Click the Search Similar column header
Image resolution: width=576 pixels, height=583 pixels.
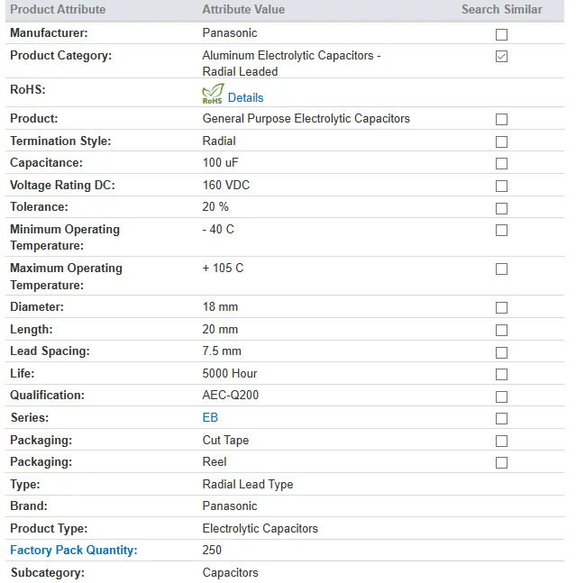point(501,9)
